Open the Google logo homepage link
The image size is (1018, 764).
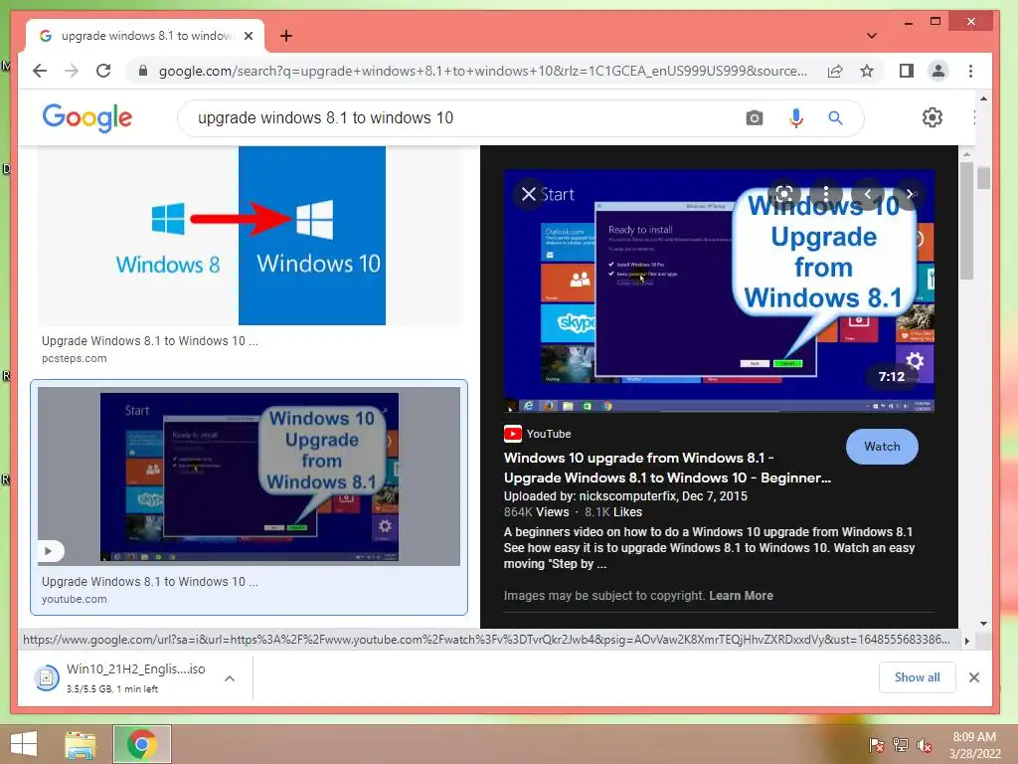pyautogui.click(x=87, y=117)
